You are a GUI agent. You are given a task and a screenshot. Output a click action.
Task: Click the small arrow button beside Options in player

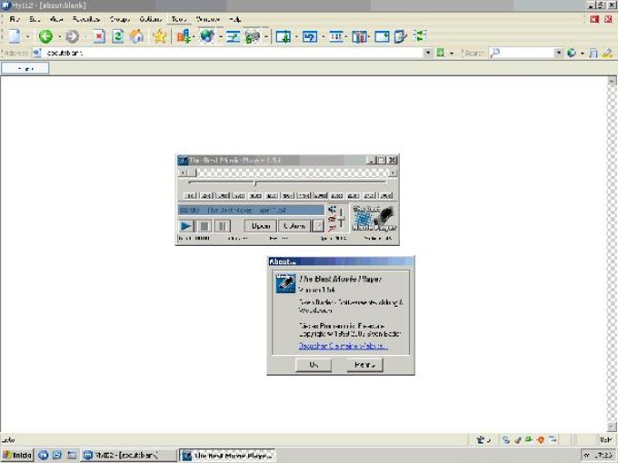(x=318, y=226)
